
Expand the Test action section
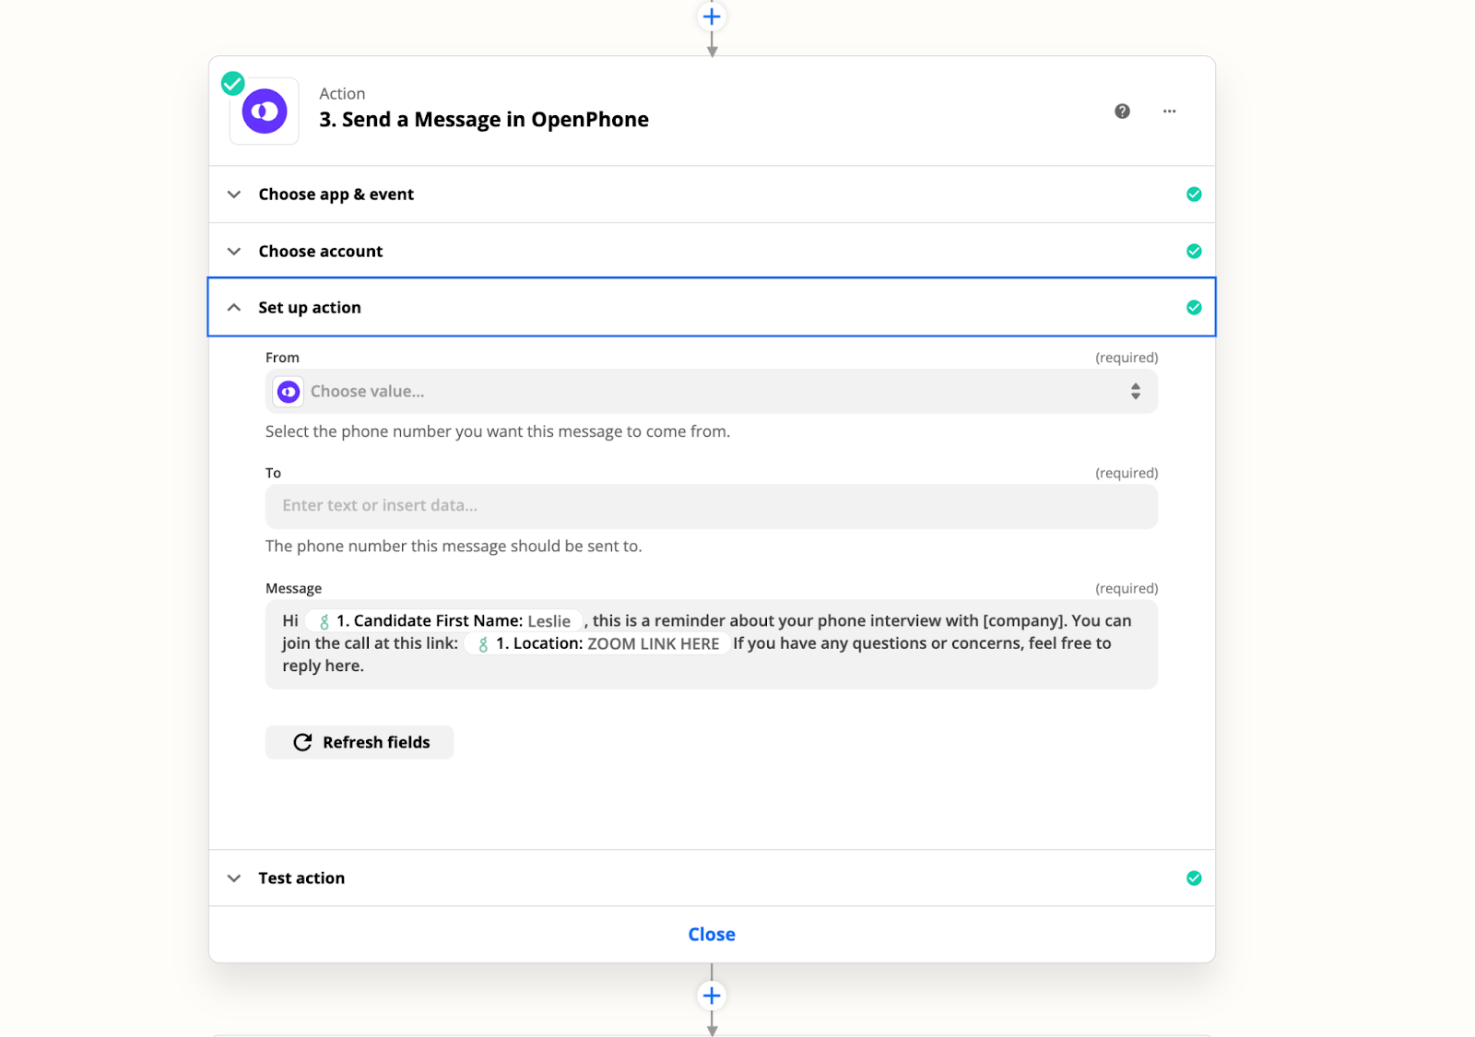pyautogui.click(x=712, y=878)
